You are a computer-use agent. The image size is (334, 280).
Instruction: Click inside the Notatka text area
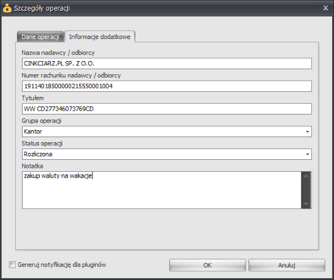coord(162,190)
